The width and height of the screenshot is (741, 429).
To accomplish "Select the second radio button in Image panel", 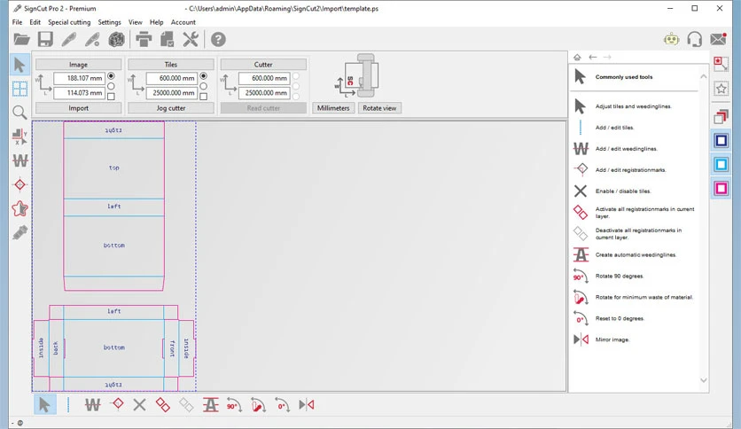I will tap(111, 87).
